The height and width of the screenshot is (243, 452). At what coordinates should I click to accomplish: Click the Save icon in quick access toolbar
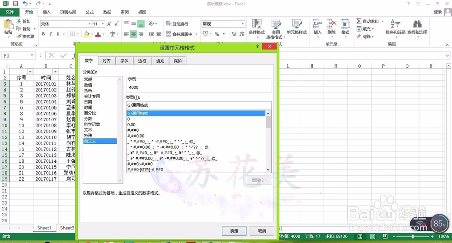click(15, 4)
